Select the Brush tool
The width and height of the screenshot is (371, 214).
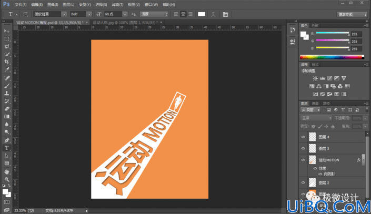coord(7,86)
